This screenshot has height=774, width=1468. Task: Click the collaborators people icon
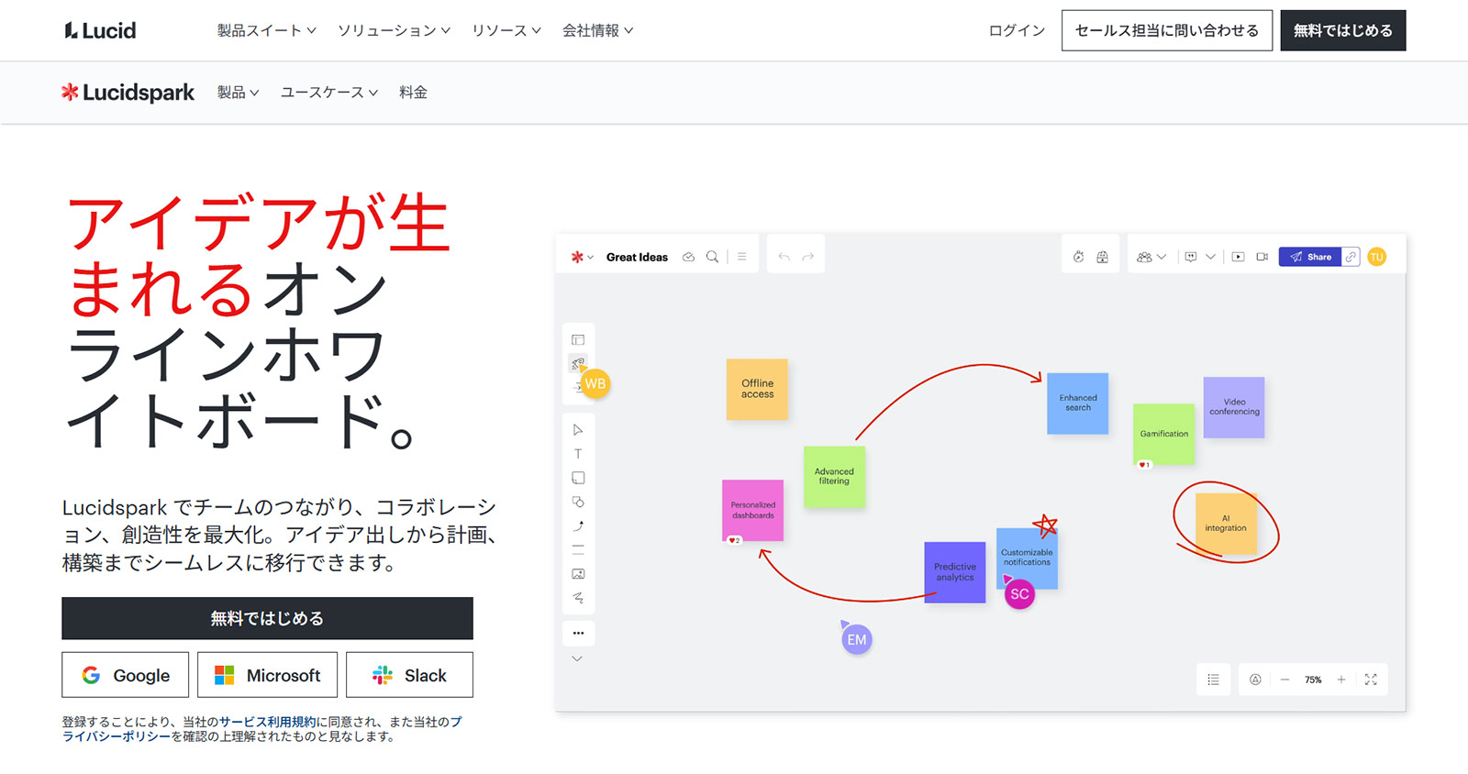(x=1144, y=257)
